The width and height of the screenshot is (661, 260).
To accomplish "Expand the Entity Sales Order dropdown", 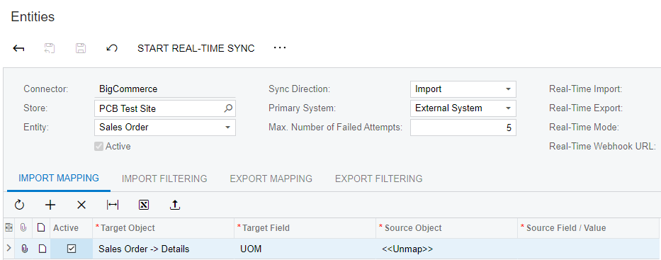I will pos(165,128).
